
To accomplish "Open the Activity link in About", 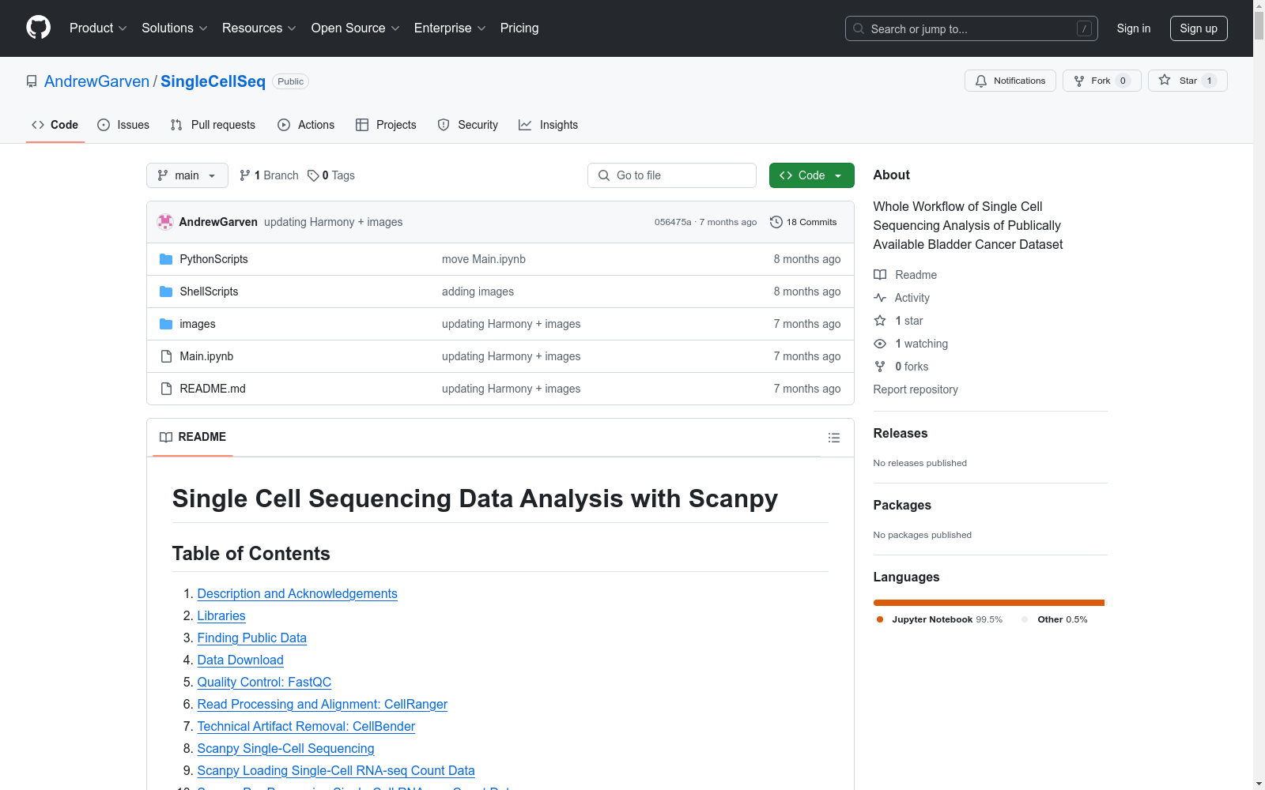I will click(902, 298).
